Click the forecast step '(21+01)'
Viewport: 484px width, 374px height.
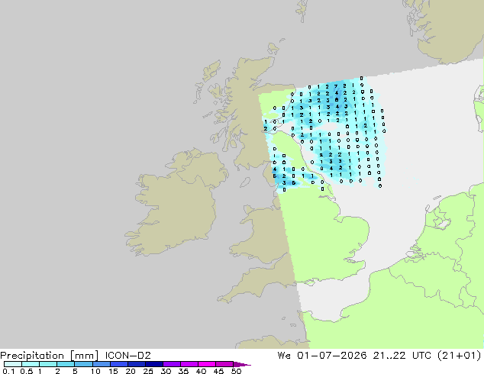(460, 356)
